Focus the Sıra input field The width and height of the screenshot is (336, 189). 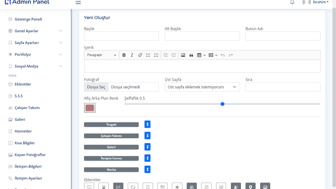coord(283,87)
